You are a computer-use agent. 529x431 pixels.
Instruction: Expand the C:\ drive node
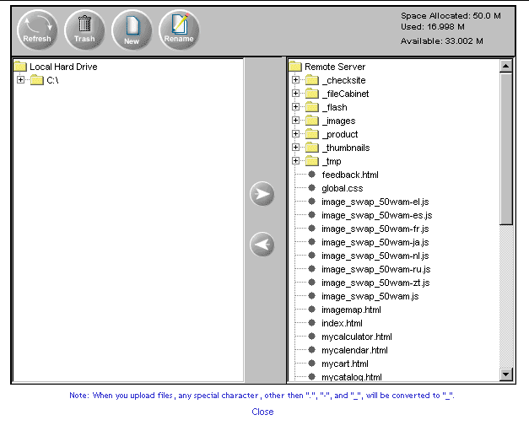[x=20, y=80]
